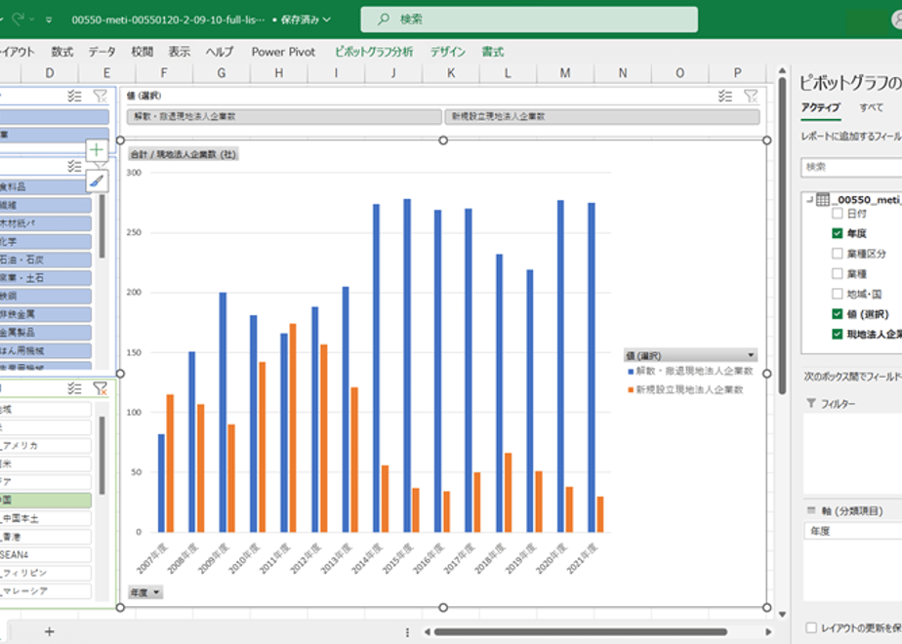Open the 校閲 ribbon tab
902x644 pixels.
pyautogui.click(x=143, y=52)
